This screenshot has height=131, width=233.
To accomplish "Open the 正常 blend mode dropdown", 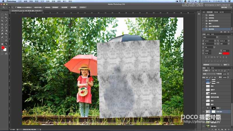I will pyautogui.click(x=209, y=74).
